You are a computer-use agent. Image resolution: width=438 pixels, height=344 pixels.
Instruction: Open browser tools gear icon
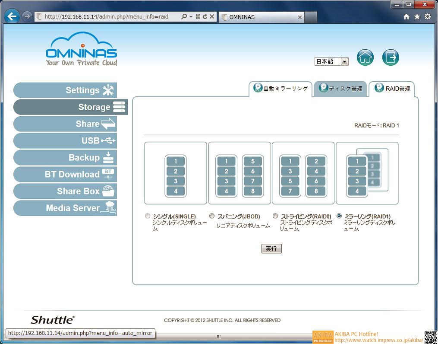[x=427, y=17]
